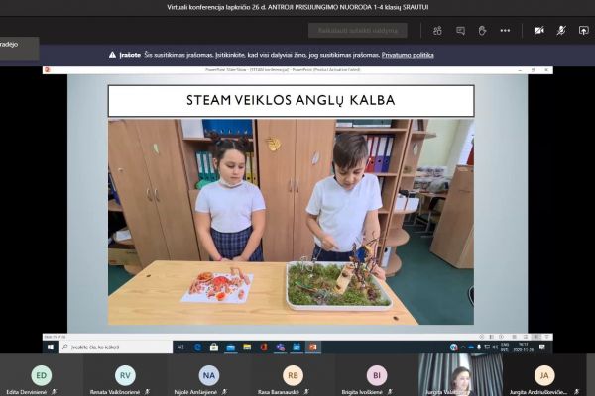Click the Teams meeting title at the top

[x=297, y=7]
